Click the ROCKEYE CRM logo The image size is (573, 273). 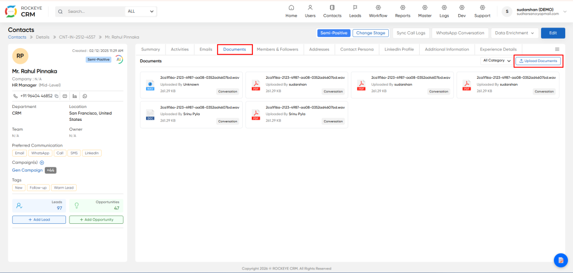pyautogui.click(x=23, y=11)
